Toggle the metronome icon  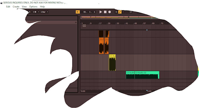coord(35,12)
